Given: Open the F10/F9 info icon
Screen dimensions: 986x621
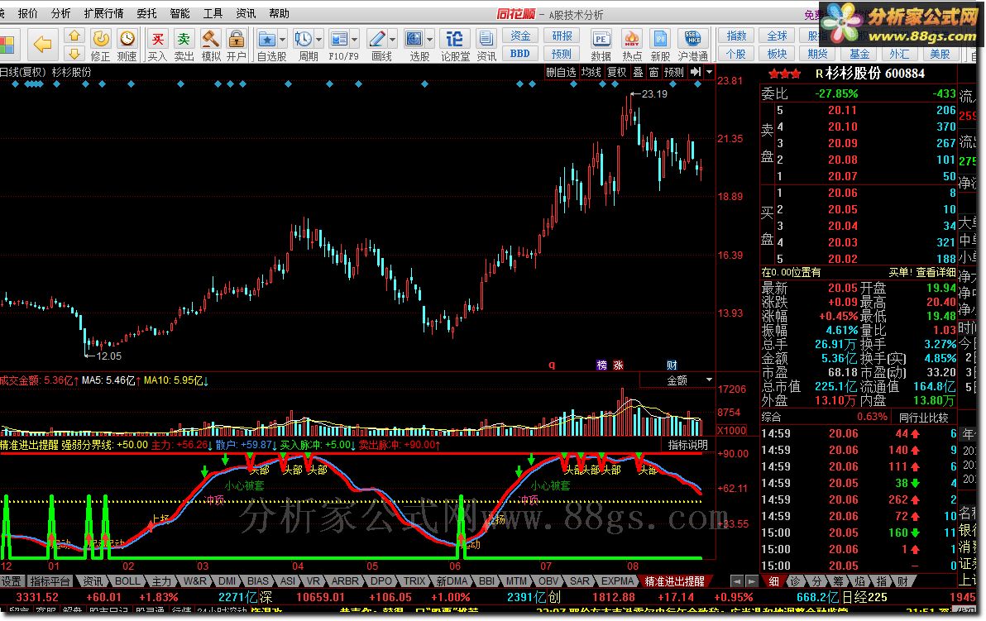Looking at the screenshot, I should 339,40.
